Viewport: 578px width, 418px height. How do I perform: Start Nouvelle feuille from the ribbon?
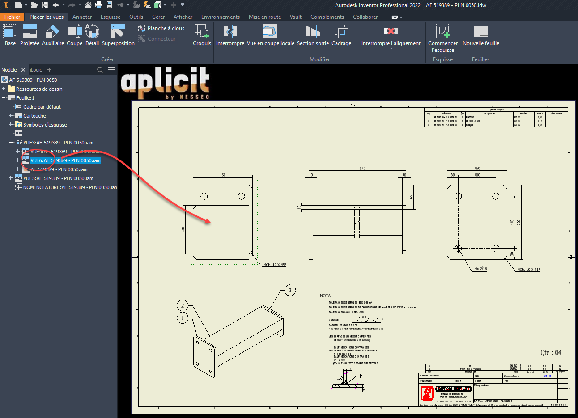pyautogui.click(x=480, y=35)
